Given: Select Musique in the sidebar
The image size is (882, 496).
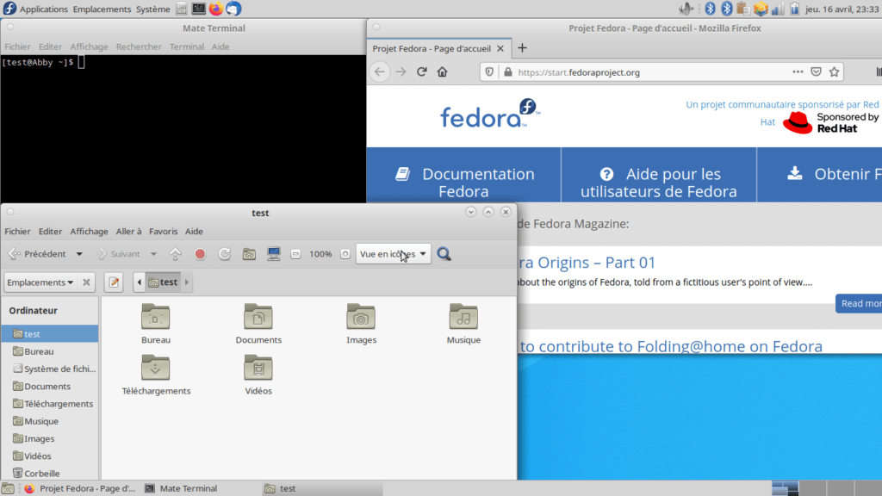Looking at the screenshot, I should pos(49,421).
